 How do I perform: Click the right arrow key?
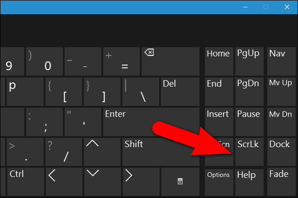tap(141, 181)
